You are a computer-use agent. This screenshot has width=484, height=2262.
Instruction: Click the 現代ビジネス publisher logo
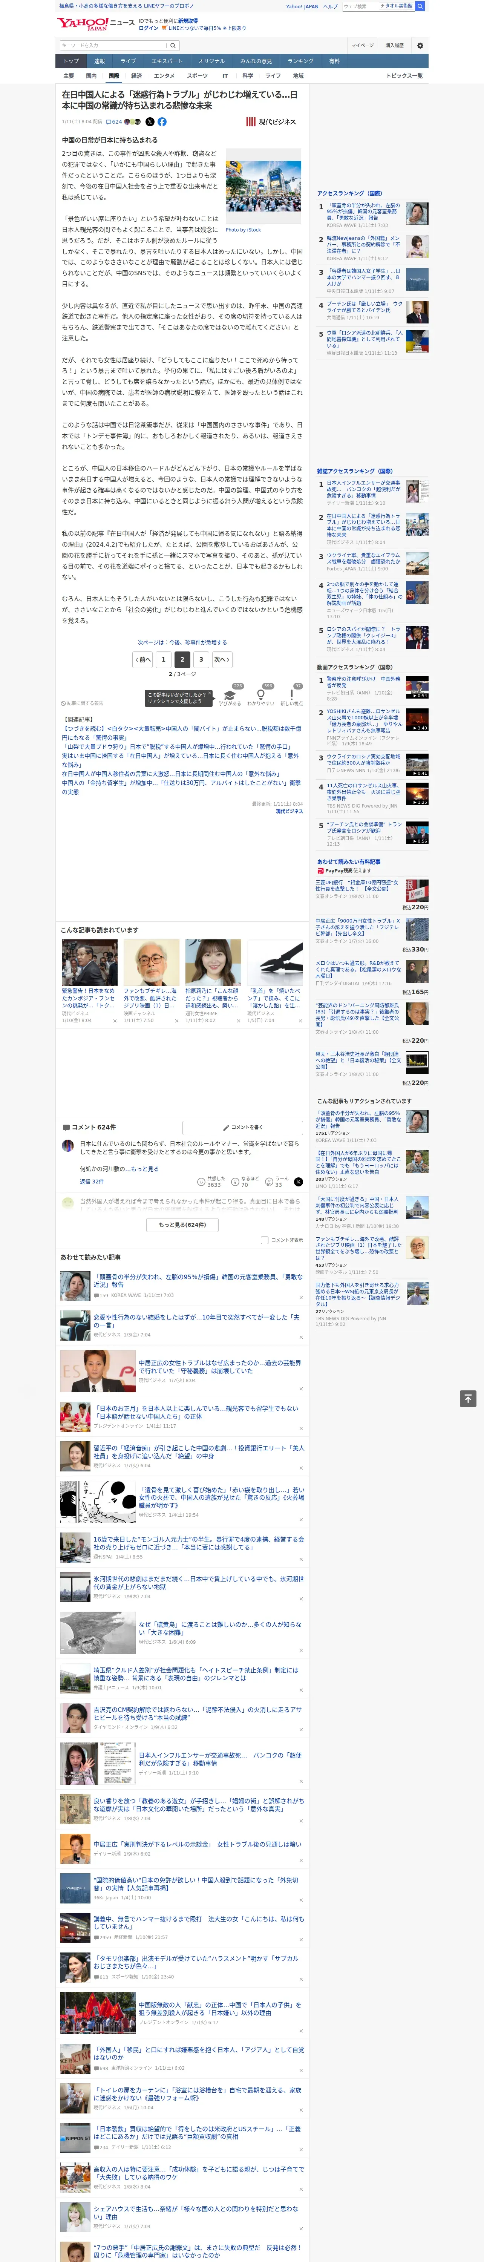[271, 122]
